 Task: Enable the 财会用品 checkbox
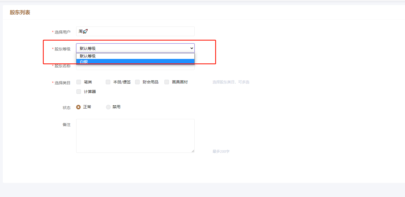pos(137,82)
